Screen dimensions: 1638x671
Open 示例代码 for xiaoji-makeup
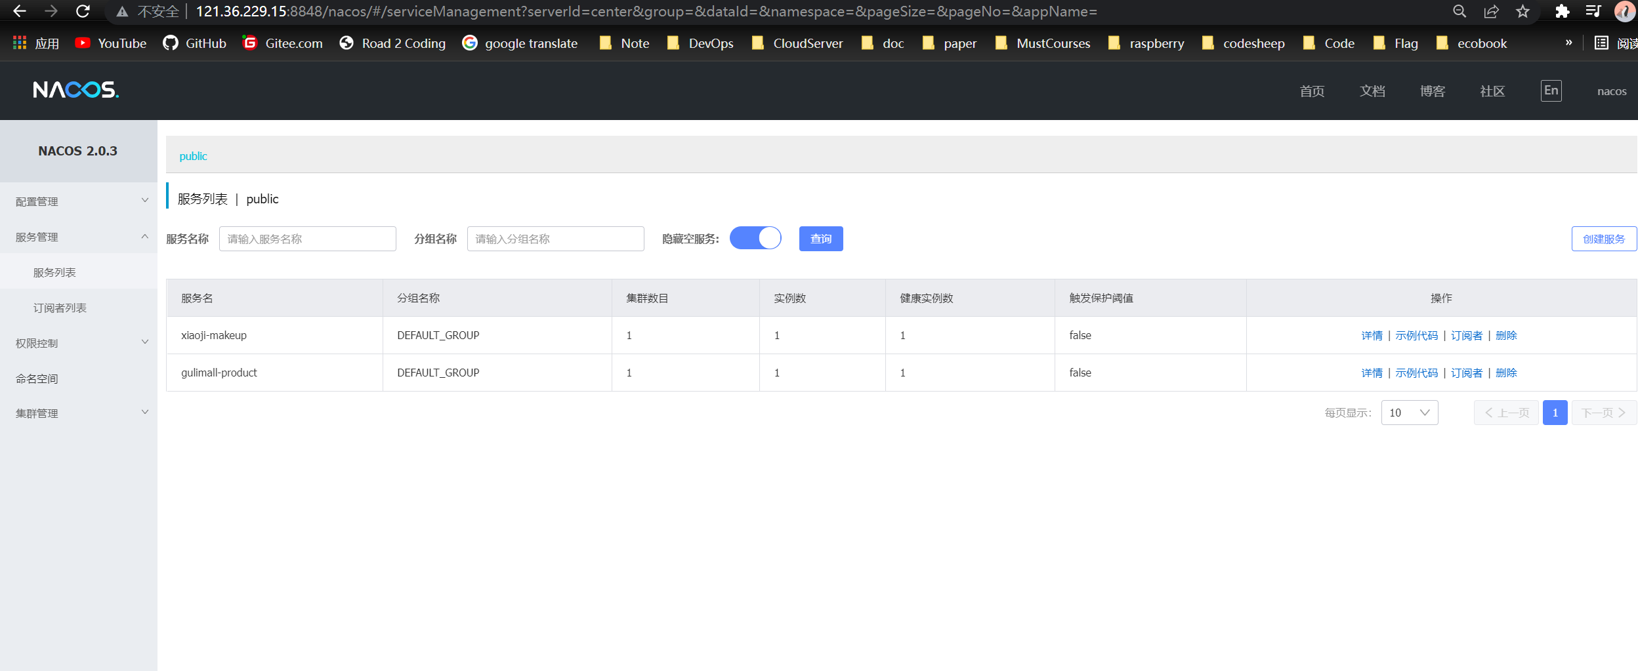(x=1417, y=335)
